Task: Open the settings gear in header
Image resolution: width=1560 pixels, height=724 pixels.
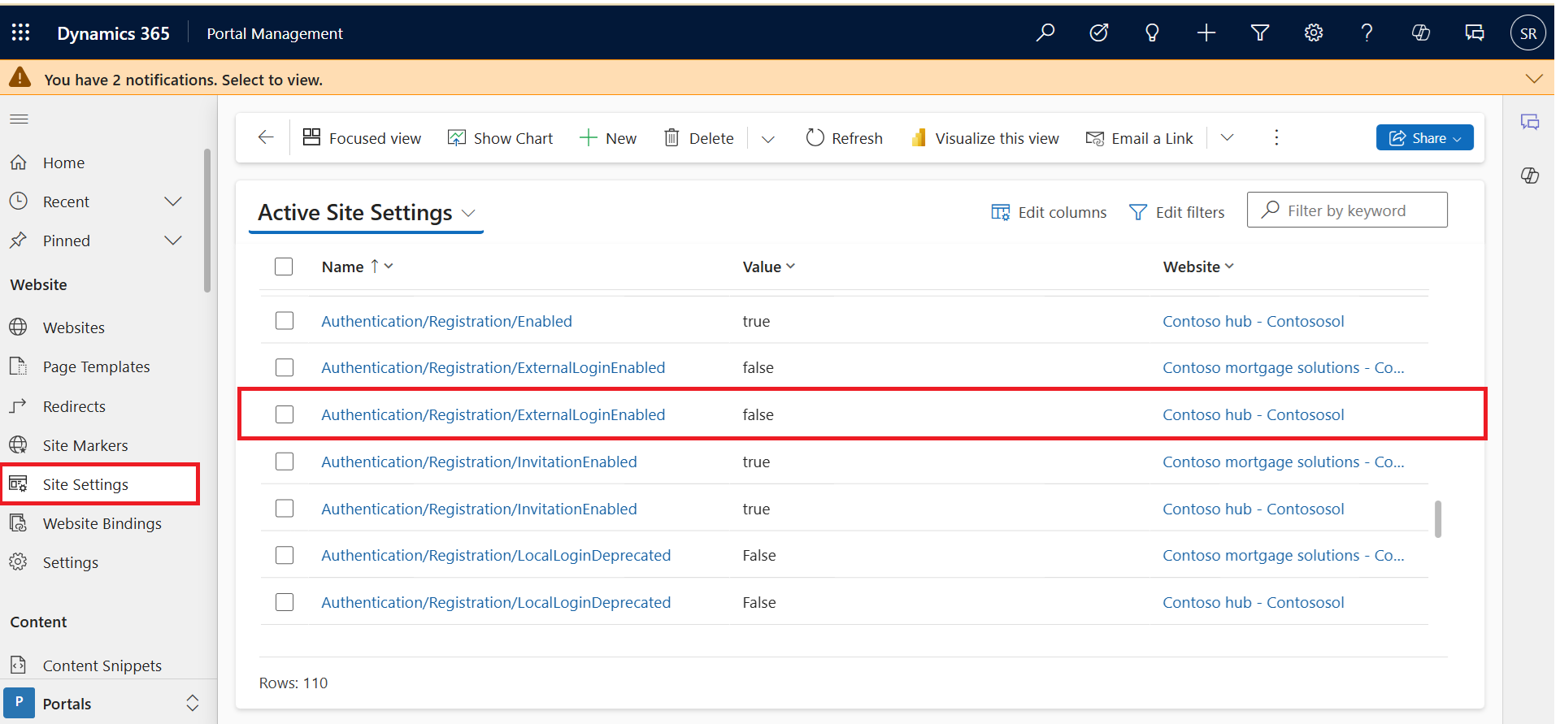Action: [1313, 33]
